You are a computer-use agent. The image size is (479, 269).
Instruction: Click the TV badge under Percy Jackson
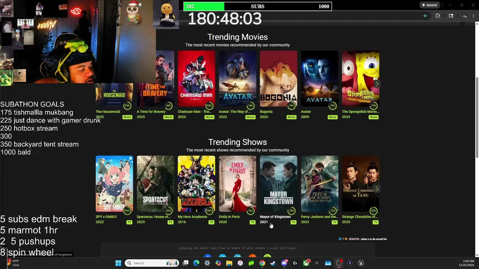click(335, 222)
